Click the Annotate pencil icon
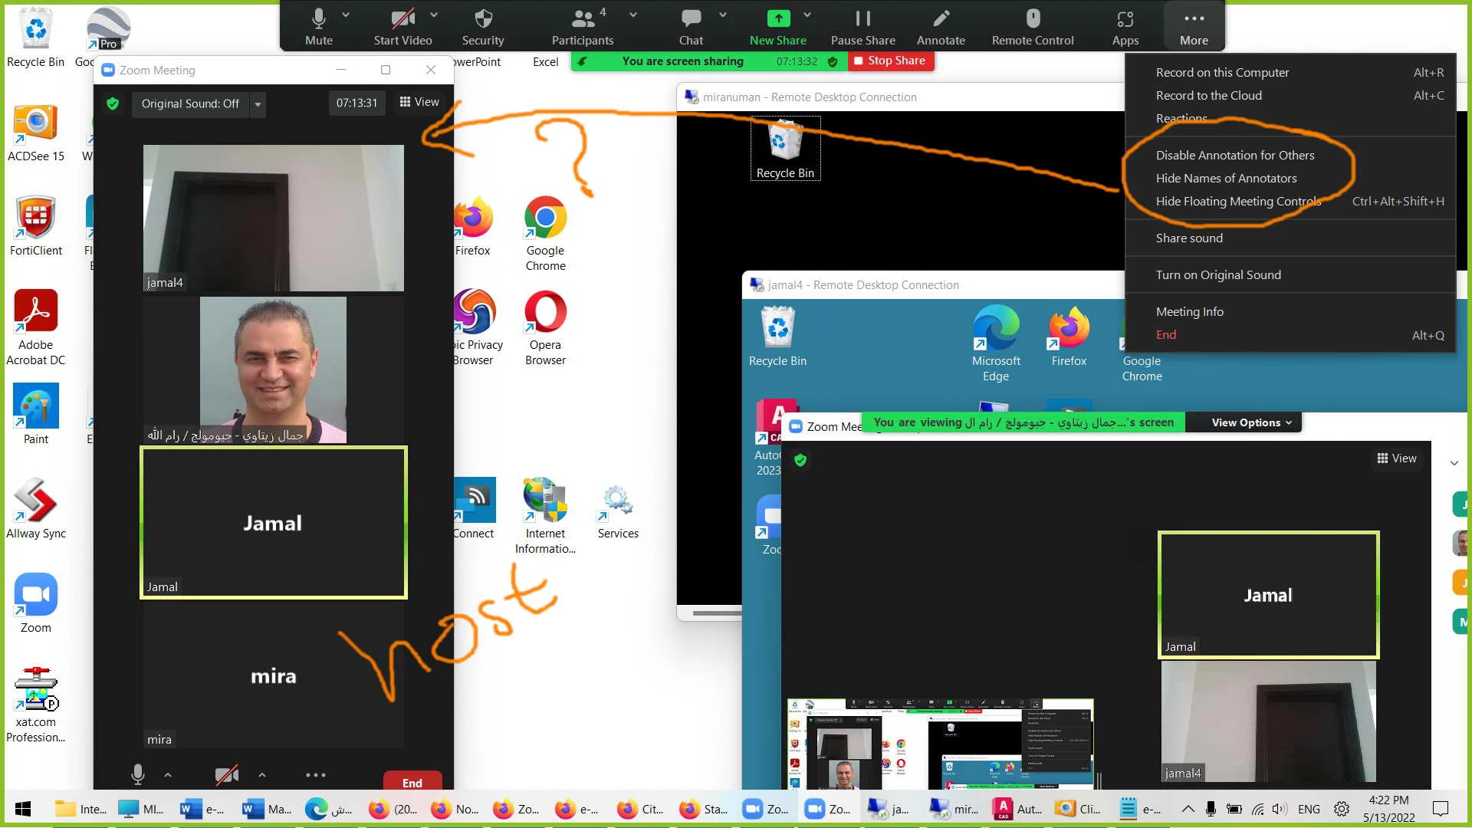 tap(941, 18)
